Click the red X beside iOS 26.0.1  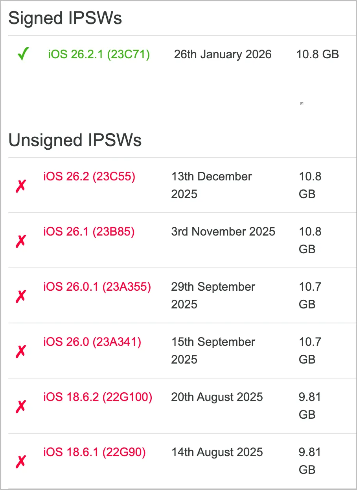coord(20,296)
